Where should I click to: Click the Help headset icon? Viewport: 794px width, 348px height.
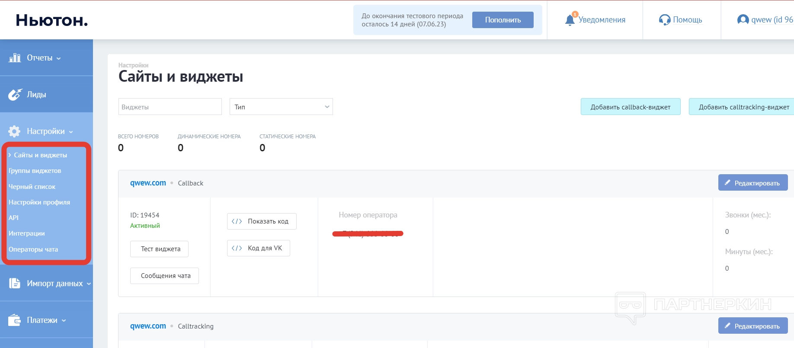tap(664, 20)
